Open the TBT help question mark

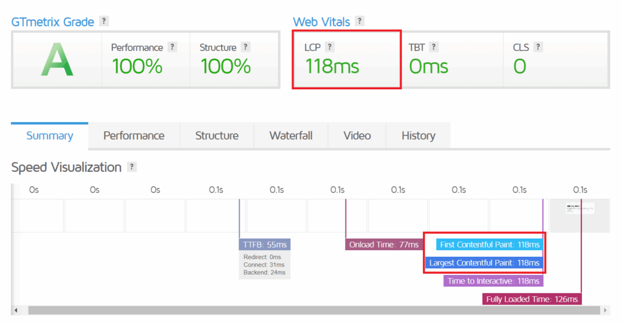pos(434,47)
